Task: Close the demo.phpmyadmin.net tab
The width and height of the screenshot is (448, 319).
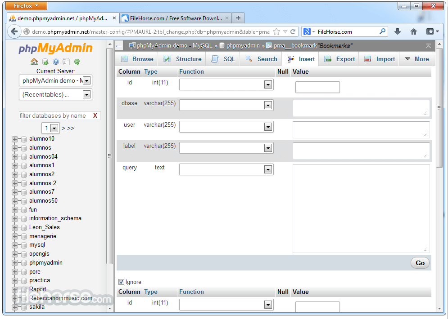Action: click(x=114, y=18)
